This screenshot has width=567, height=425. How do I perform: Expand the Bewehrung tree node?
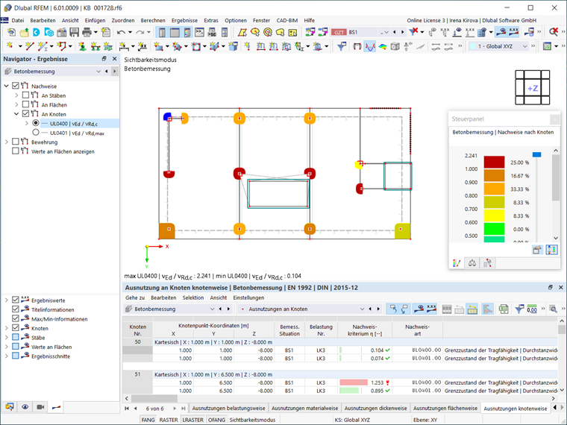6,142
